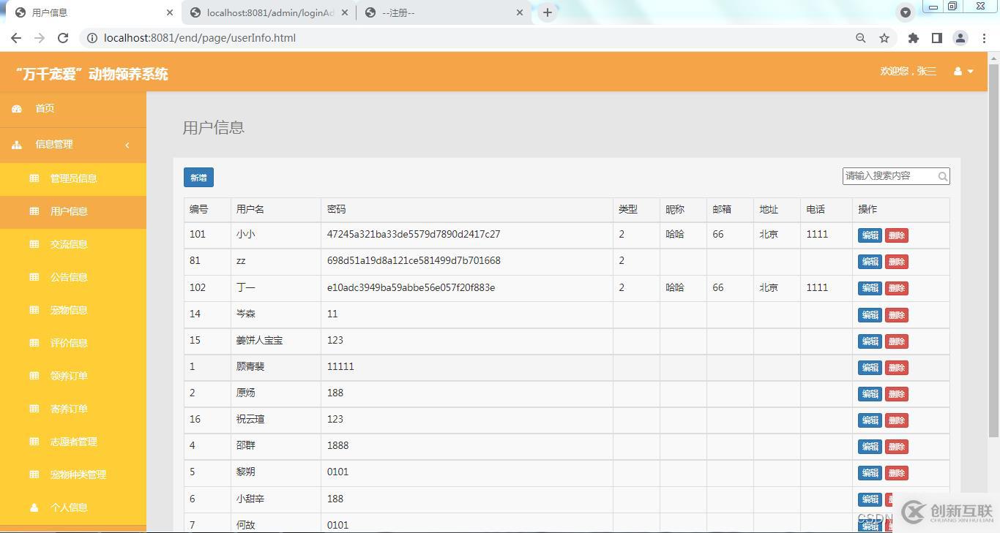Click the 请输入搜索内容 search field
Image resolution: width=1000 pixels, height=533 pixels.
pos(889,176)
